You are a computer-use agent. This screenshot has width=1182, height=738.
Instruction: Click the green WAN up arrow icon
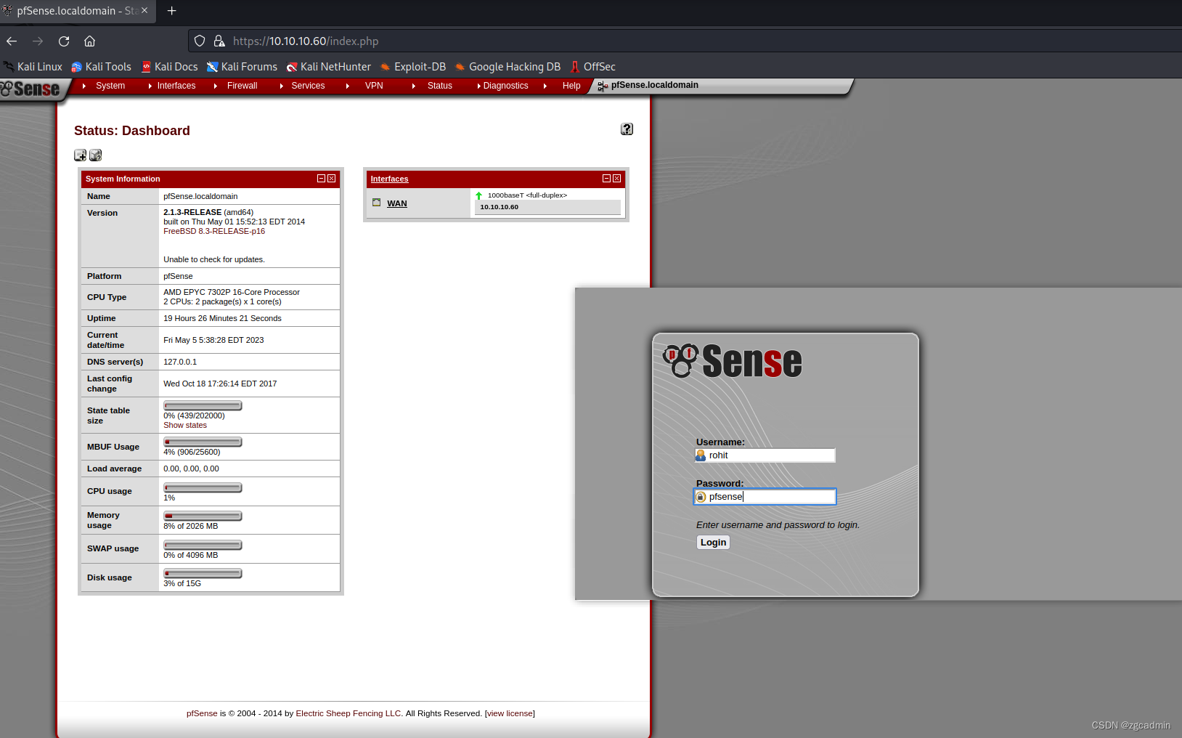478,195
